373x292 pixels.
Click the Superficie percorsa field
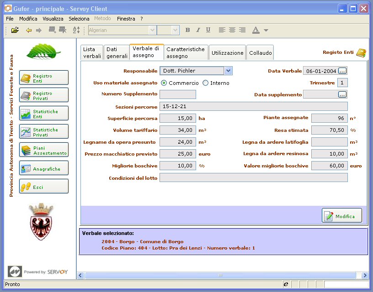pyautogui.click(x=178, y=118)
